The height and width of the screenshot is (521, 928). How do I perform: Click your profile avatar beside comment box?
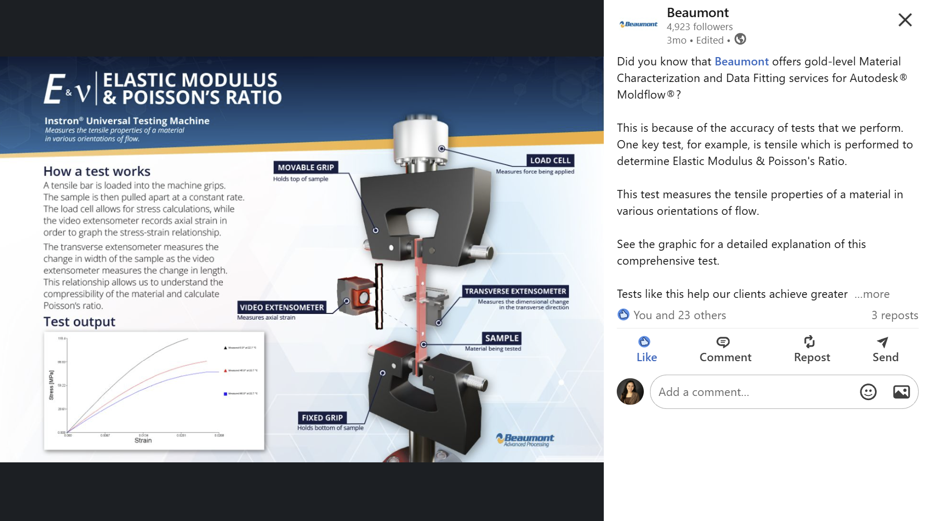tap(630, 391)
